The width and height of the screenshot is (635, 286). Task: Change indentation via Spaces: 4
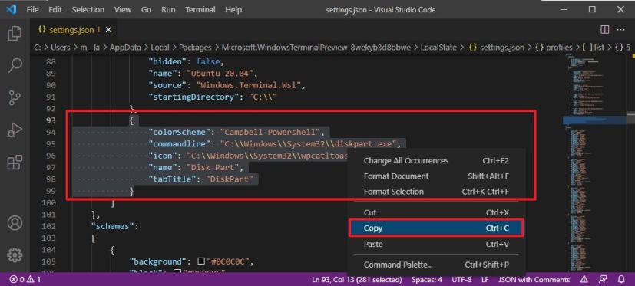(x=426, y=280)
